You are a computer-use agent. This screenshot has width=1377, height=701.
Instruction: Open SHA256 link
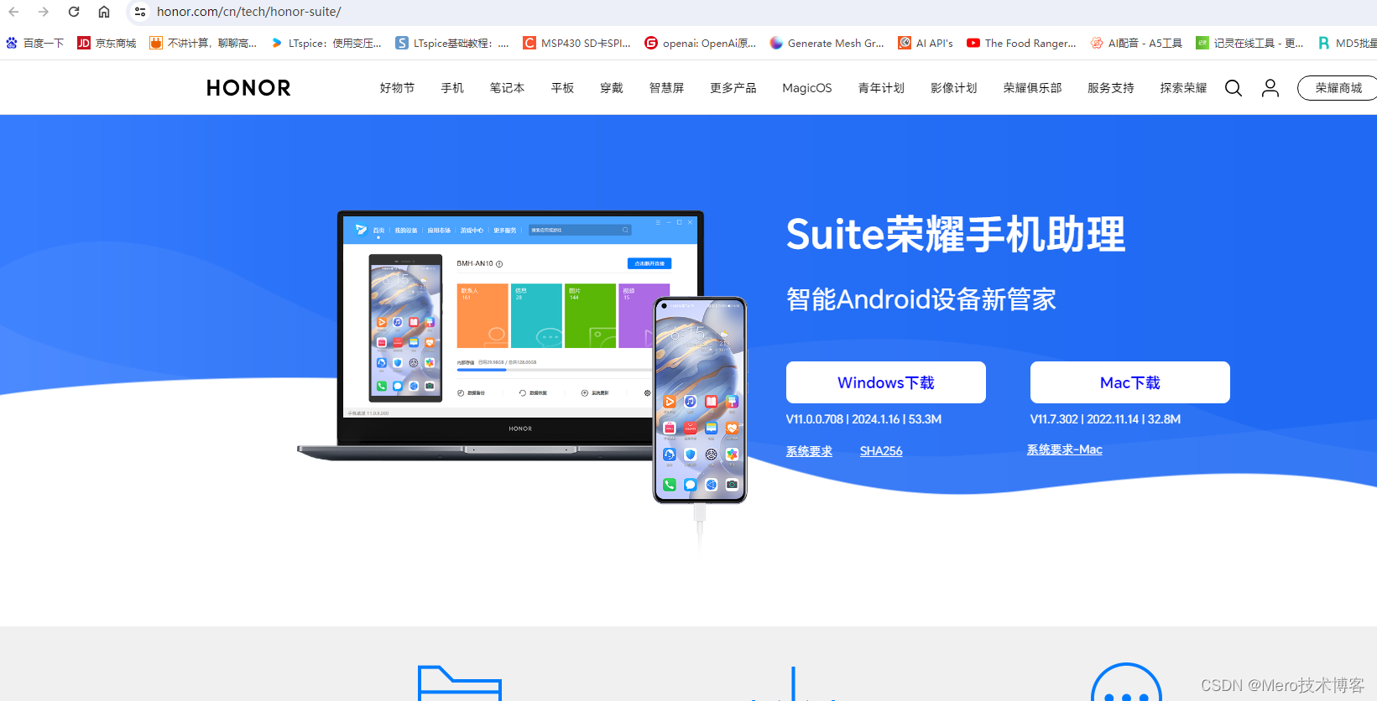coord(881,451)
